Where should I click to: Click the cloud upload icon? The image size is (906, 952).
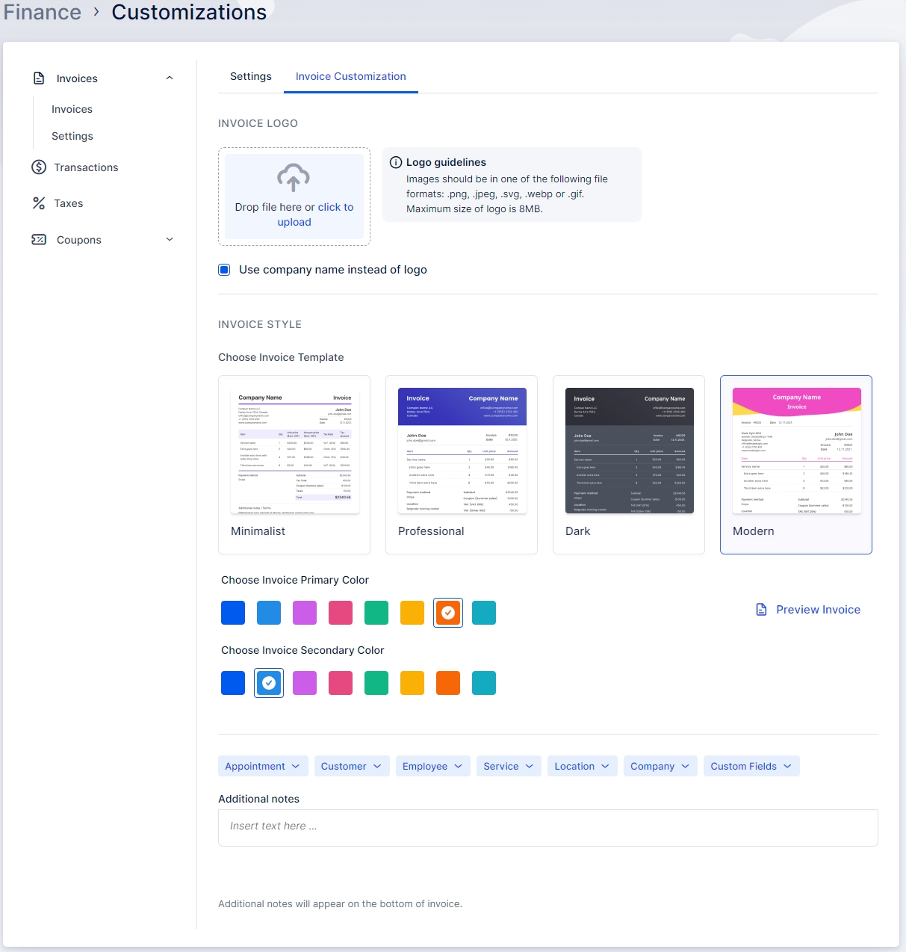[x=294, y=178]
